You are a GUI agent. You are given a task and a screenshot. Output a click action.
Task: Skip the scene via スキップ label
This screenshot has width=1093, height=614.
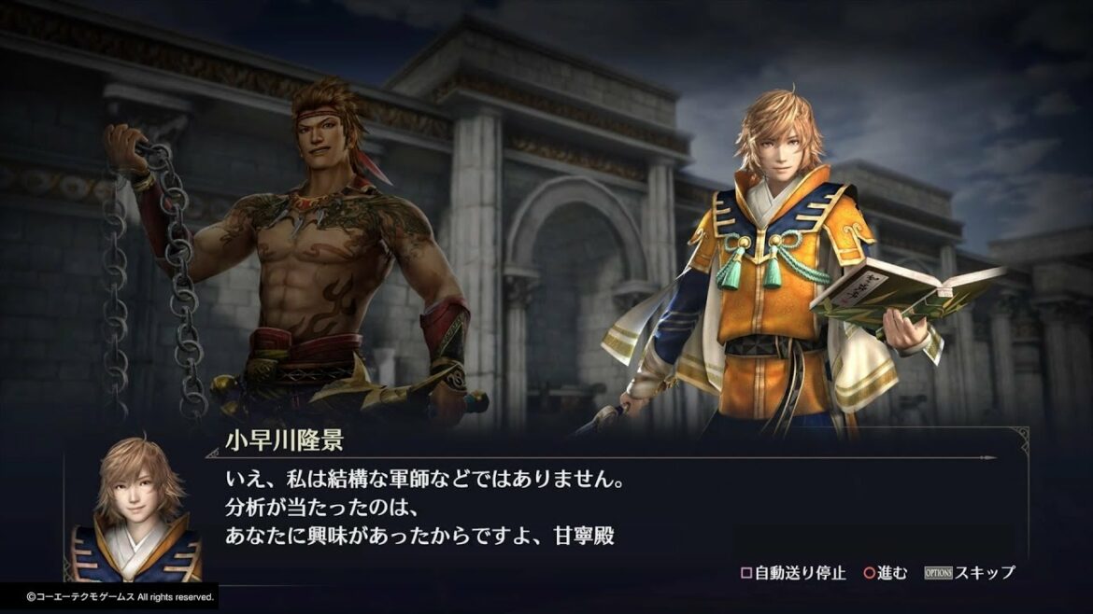click(x=985, y=573)
